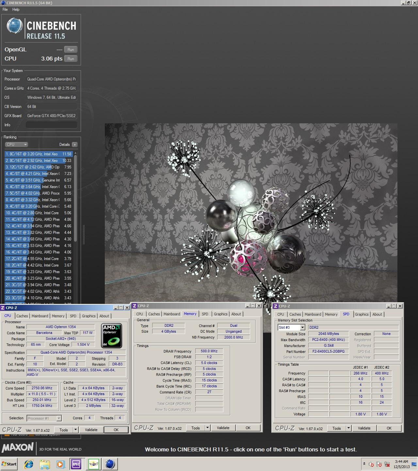Open Tools dropdown arrow in right CPU-Z window
Screen dimensions: 418x471
tap(348, 428)
